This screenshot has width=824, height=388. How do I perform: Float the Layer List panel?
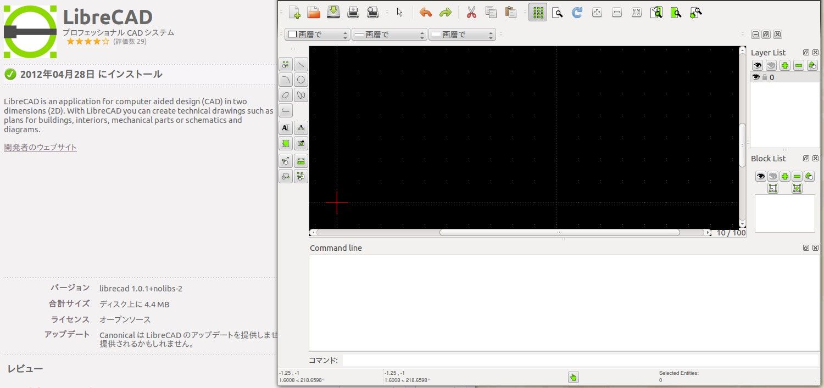click(x=806, y=53)
